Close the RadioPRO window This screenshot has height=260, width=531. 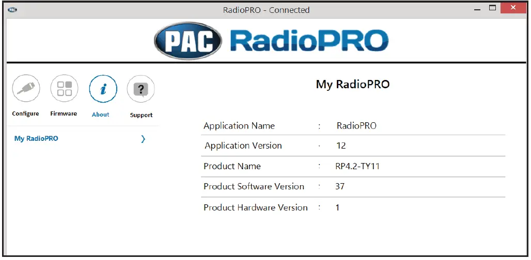tap(513, 8)
